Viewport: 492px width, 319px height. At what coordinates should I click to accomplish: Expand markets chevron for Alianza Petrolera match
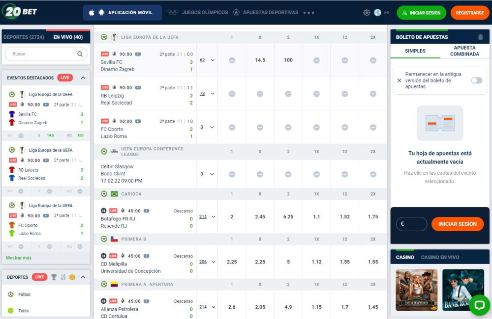pyautogui.click(x=214, y=307)
